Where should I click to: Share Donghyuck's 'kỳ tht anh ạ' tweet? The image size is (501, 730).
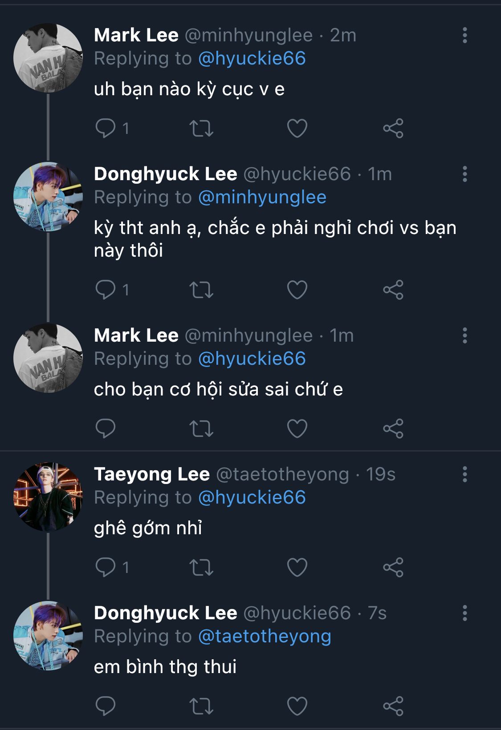(393, 290)
